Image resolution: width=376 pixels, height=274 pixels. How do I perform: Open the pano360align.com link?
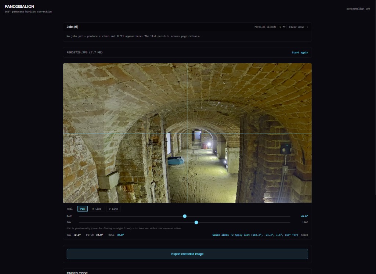pyautogui.click(x=358, y=9)
